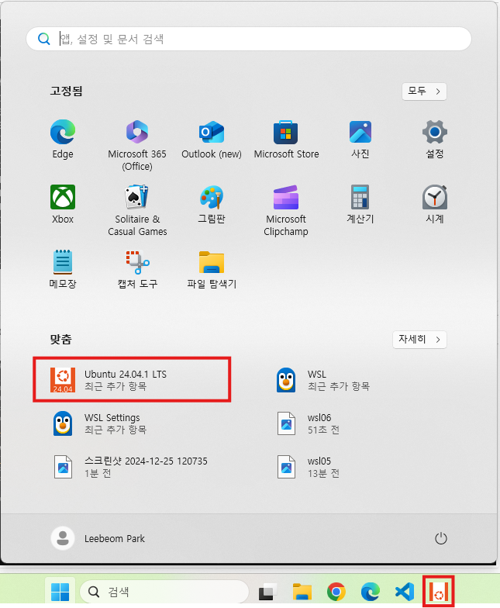Open Task View on the taskbar
500x608 pixels.
pos(267,592)
